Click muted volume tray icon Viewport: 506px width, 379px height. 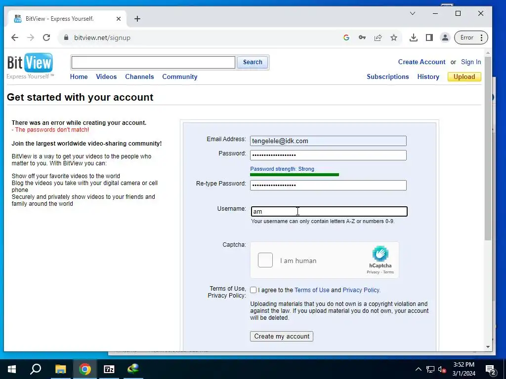point(442,369)
